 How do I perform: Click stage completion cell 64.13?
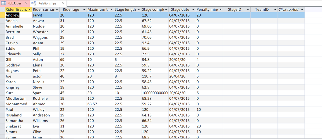pyautogui.click(x=155, y=115)
